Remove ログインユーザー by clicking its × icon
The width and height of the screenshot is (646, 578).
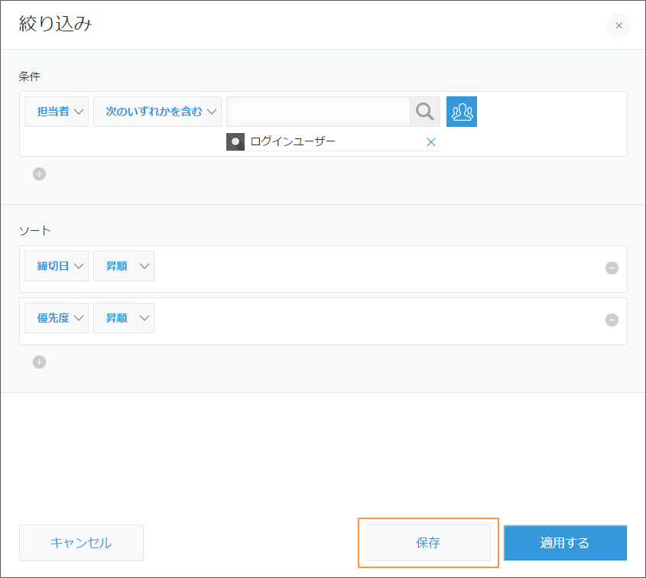tap(431, 141)
